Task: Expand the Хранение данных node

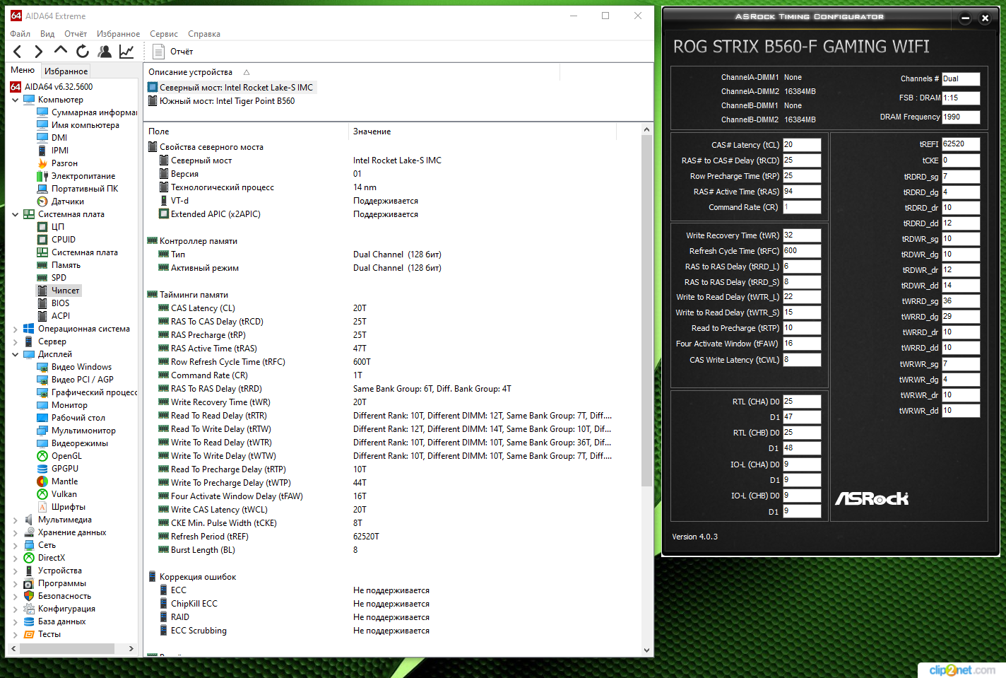Action: (16, 532)
